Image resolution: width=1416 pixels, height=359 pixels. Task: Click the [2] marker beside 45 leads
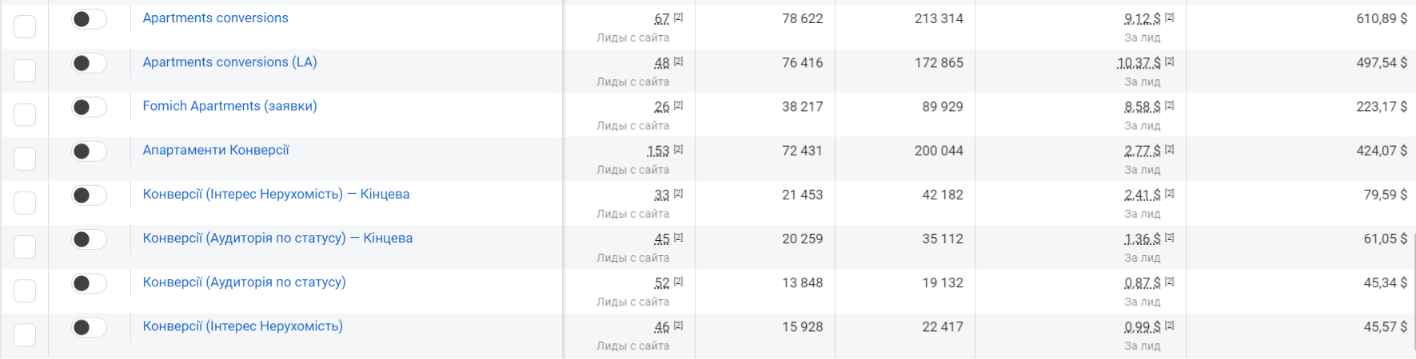coord(678,237)
